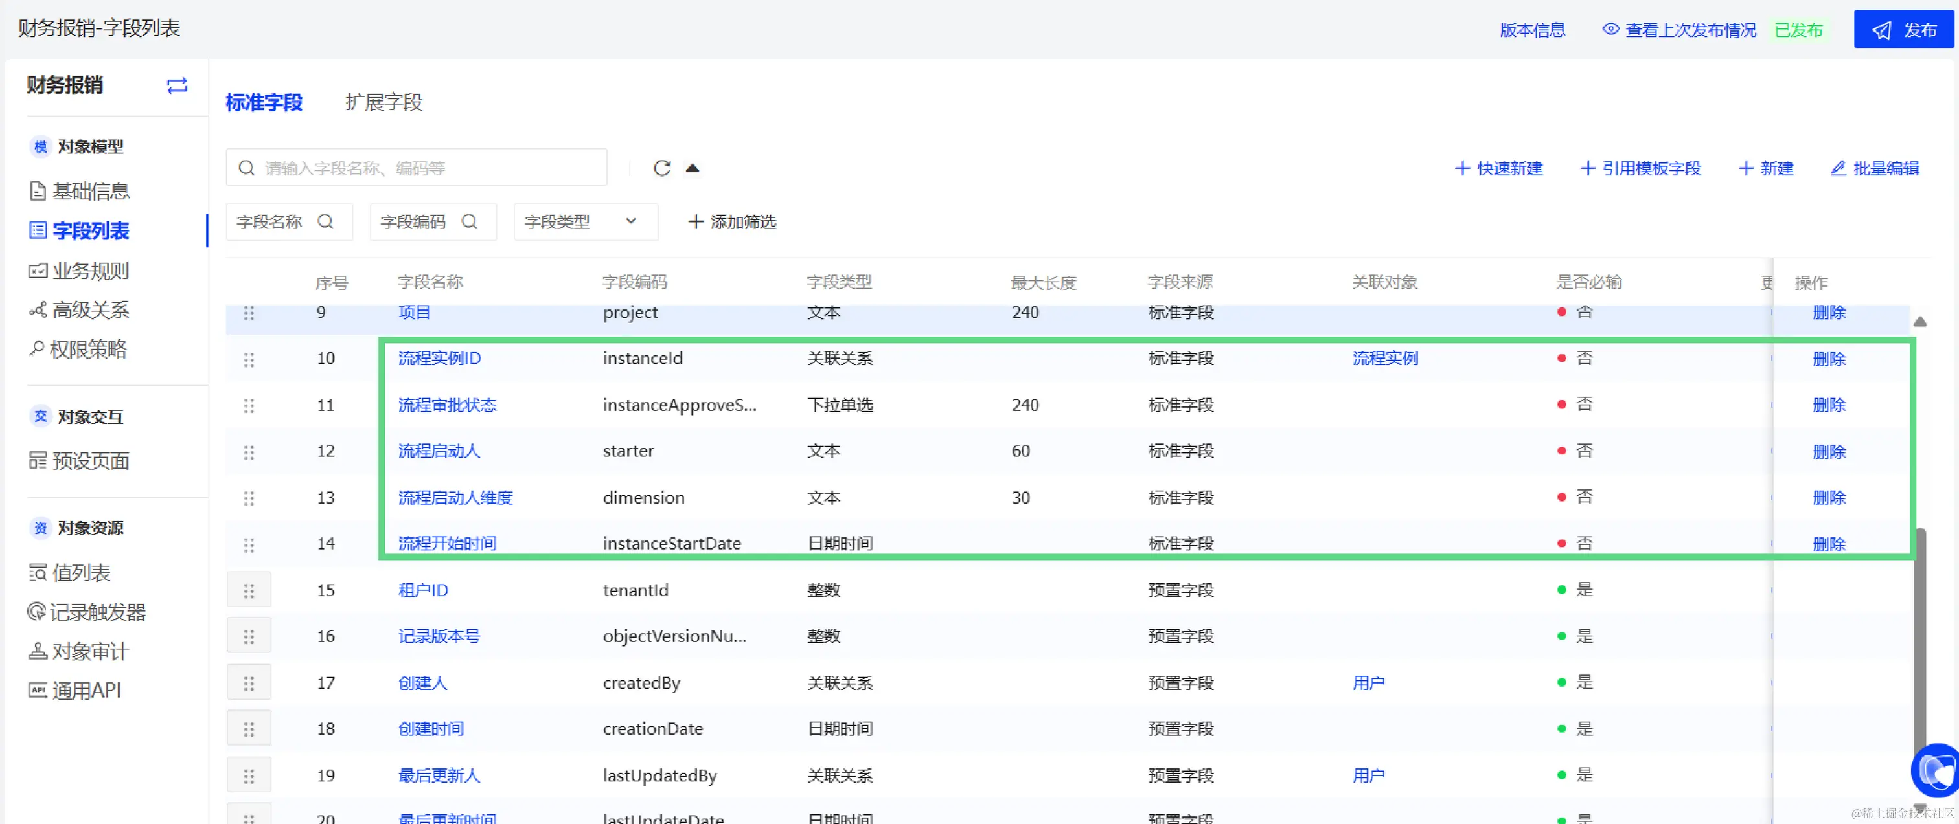This screenshot has height=824, width=1959.
Task: Click 添加筛选 to add a filter
Action: coord(731,222)
